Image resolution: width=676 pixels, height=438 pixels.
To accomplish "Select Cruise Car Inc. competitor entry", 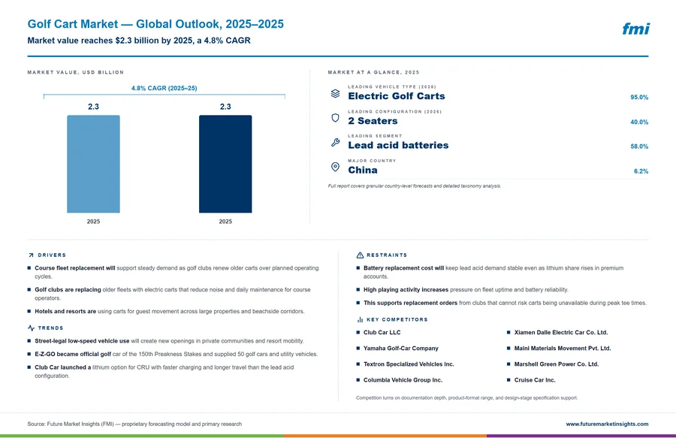I will [x=535, y=380].
